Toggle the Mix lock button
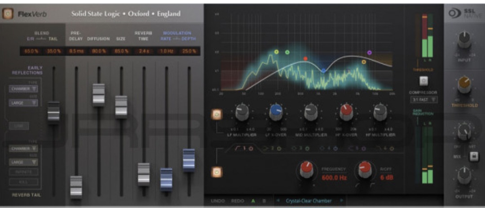The image size is (485, 208). coord(474,157)
